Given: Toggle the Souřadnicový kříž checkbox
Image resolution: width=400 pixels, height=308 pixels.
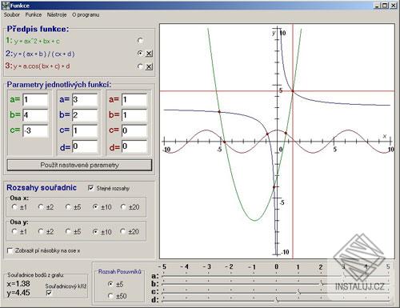Looking at the screenshot, I should 49,293.
